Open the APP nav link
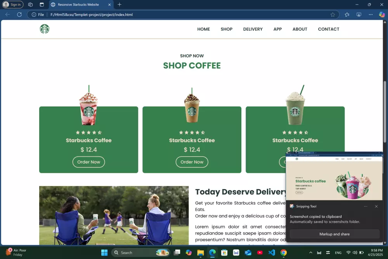This screenshot has height=259, width=388. coord(277,29)
